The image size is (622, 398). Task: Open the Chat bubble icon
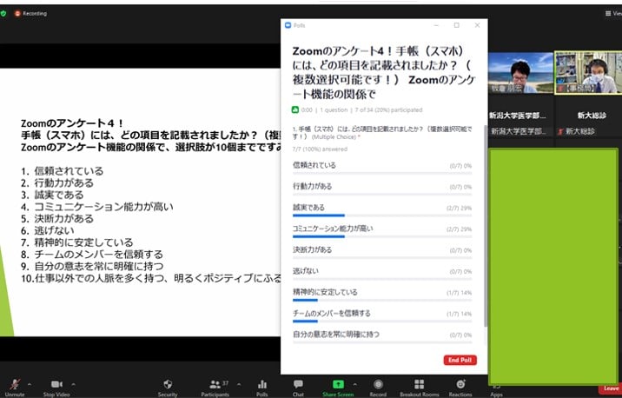[x=298, y=384]
